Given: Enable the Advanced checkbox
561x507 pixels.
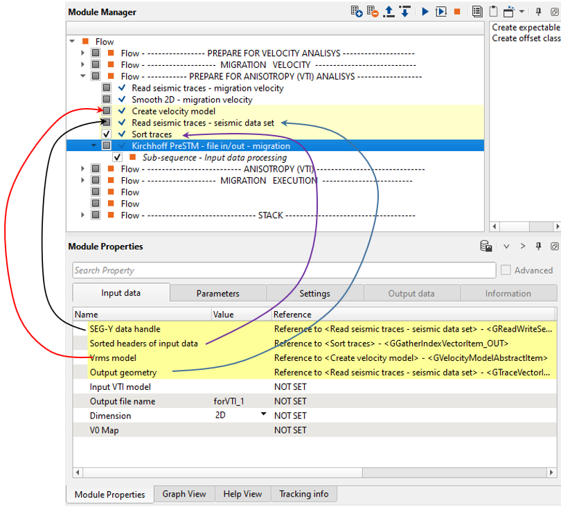Looking at the screenshot, I should point(506,270).
